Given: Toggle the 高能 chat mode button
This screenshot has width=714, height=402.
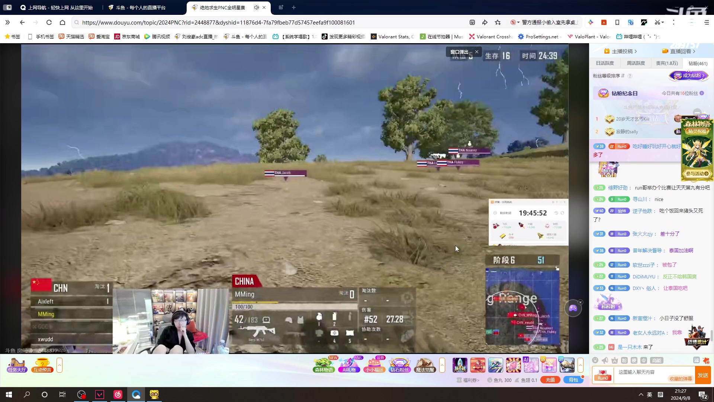Looking at the screenshot, I should point(656,360).
